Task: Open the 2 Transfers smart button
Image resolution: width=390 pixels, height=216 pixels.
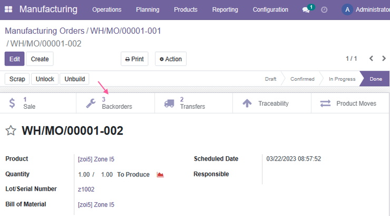Action: click(193, 103)
